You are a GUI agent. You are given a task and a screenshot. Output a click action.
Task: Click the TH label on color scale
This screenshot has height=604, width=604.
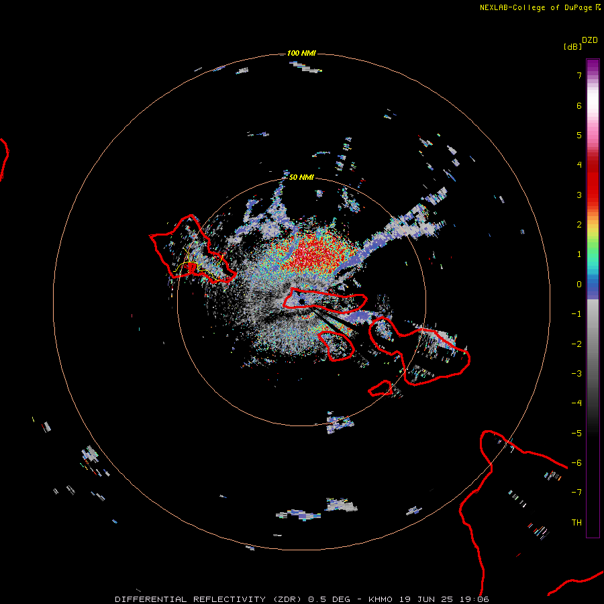pos(576,522)
